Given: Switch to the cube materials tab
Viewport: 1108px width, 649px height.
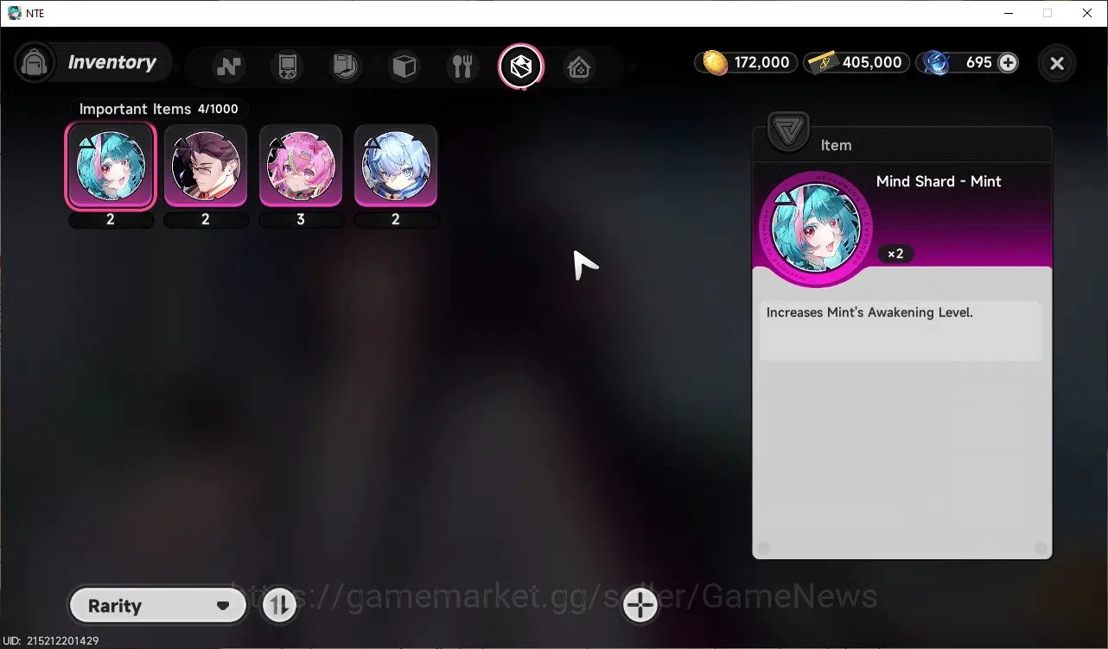Looking at the screenshot, I should click(x=404, y=66).
